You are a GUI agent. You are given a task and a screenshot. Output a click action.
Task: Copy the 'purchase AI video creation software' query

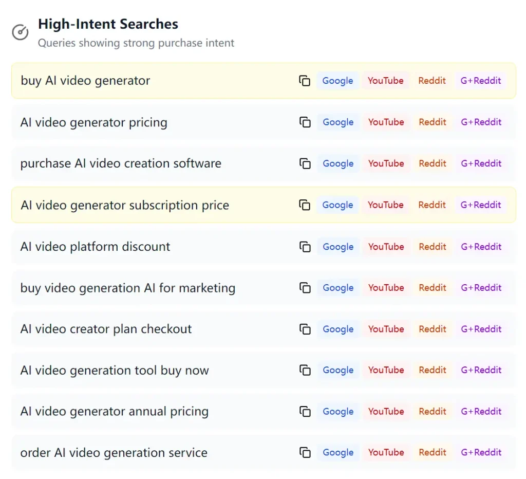(305, 163)
